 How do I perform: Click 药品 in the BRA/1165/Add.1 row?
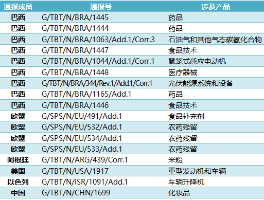coord(175,95)
